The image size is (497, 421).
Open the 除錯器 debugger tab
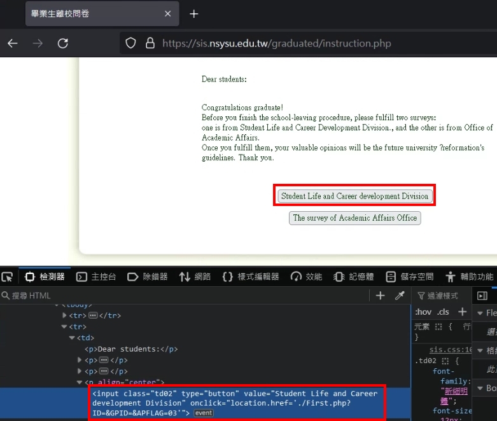148,277
